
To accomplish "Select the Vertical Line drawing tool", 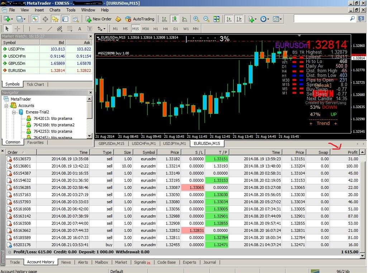I will pos(29,29).
